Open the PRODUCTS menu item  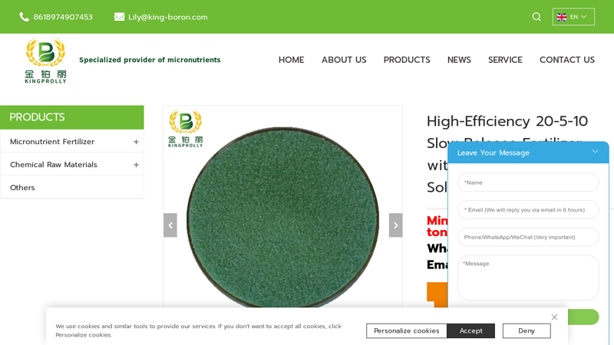[x=406, y=60]
